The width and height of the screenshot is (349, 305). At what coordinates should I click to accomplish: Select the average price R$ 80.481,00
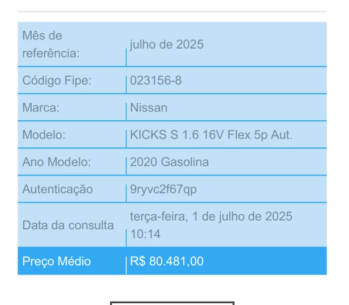[167, 262]
